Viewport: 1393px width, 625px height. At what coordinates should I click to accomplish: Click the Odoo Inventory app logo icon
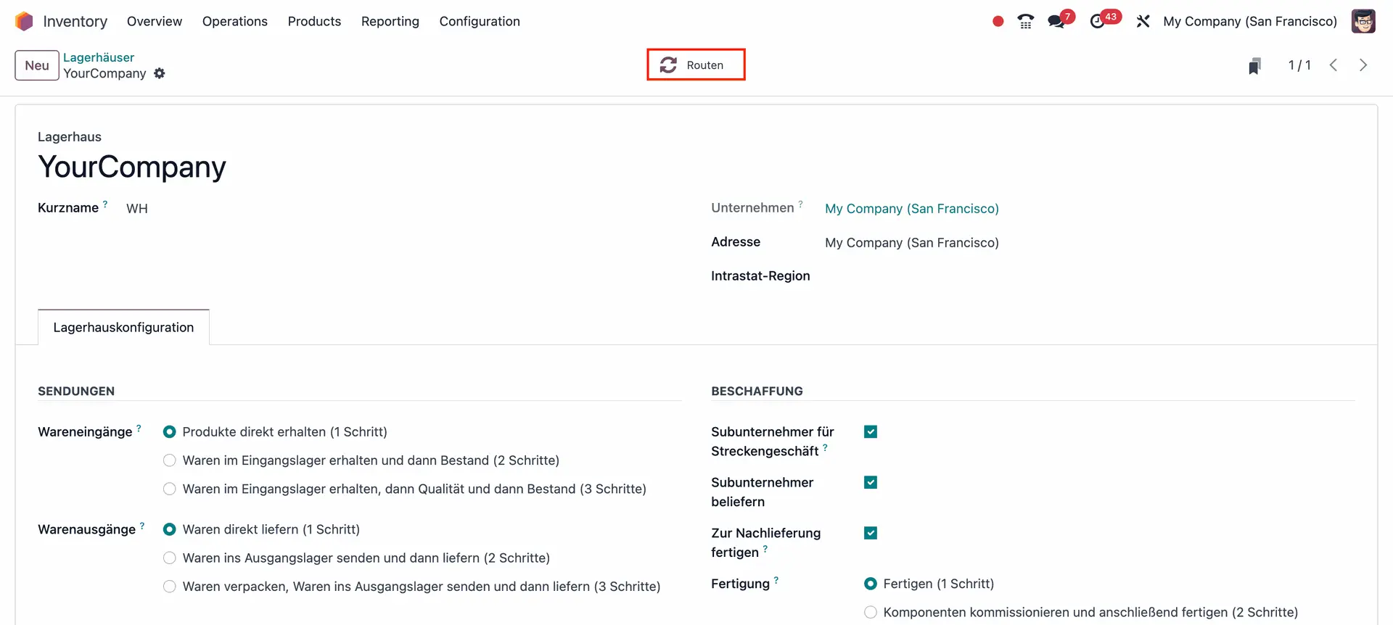point(24,22)
